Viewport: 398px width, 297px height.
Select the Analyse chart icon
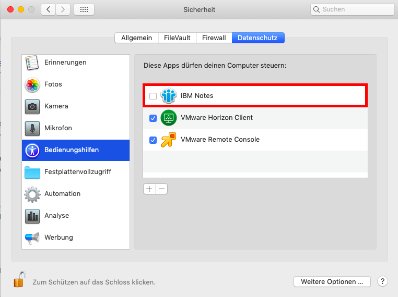click(x=32, y=216)
